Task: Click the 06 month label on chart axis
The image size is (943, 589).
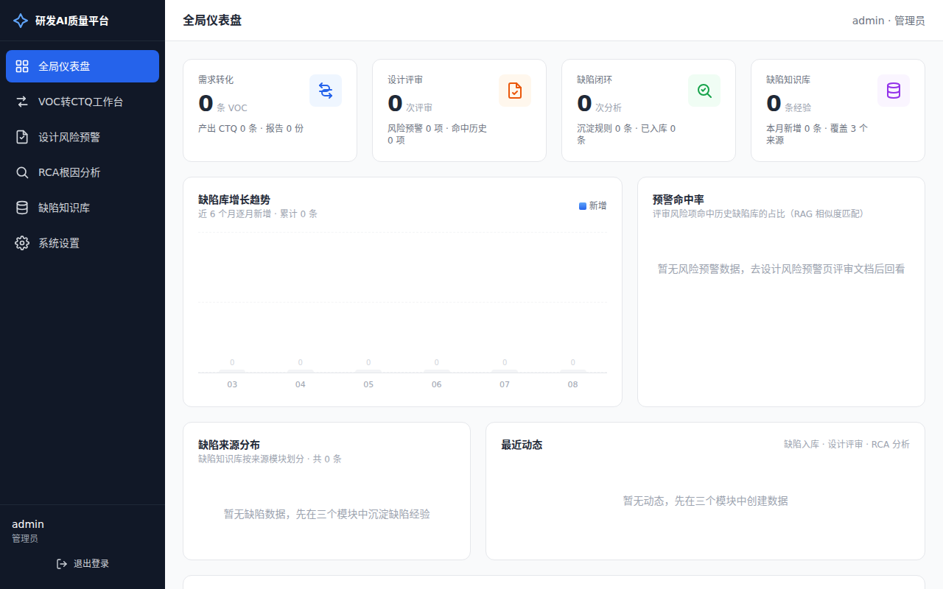Action: coord(436,384)
